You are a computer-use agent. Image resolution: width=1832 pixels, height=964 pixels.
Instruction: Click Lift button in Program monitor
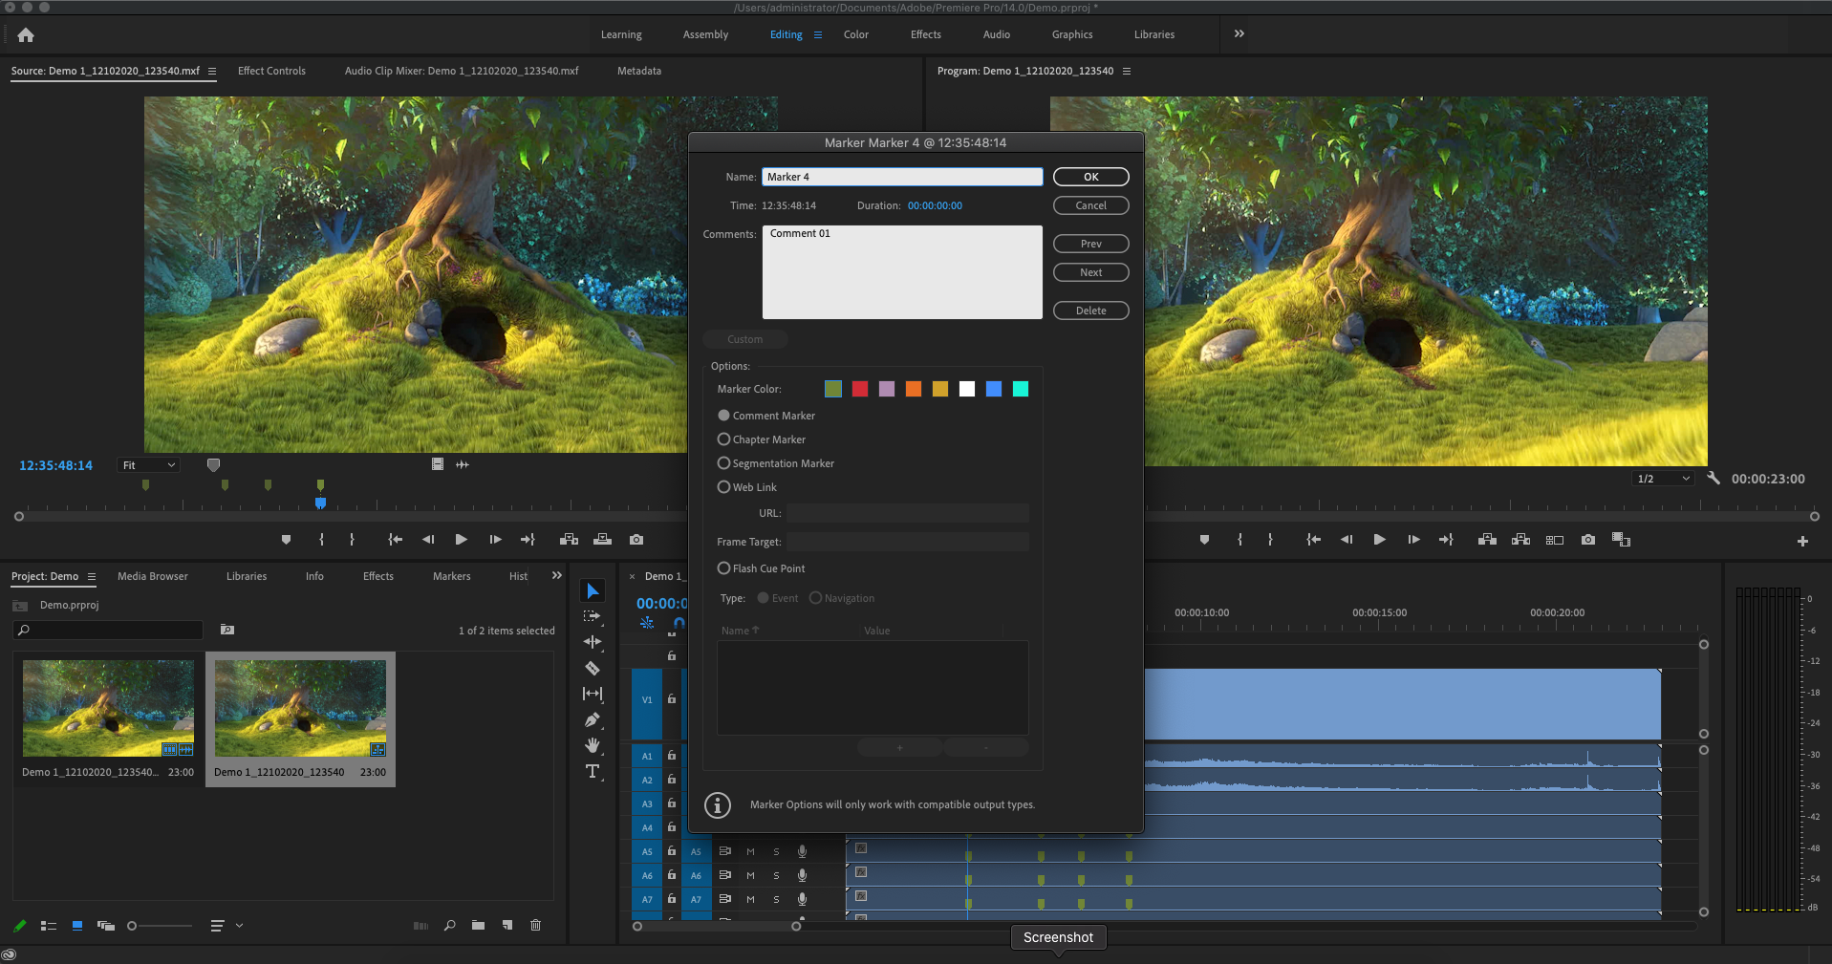pyautogui.click(x=1487, y=540)
